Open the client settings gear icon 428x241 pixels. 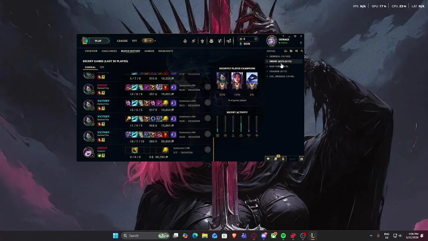click(295, 36)
